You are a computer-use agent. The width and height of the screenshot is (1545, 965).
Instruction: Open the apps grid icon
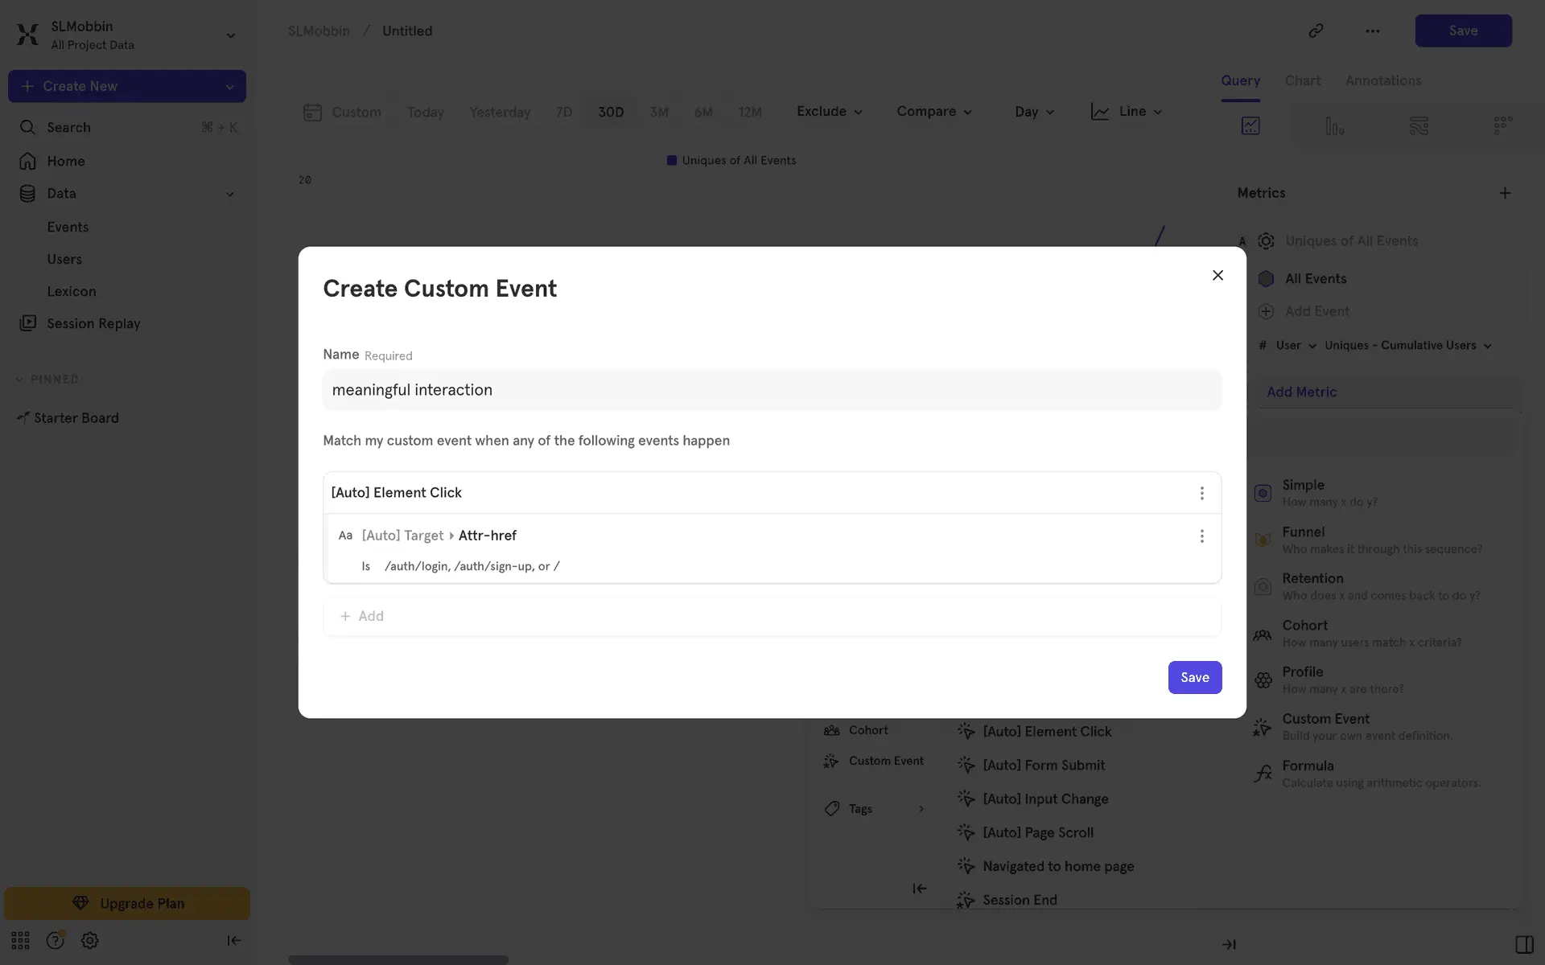point(20,940)
